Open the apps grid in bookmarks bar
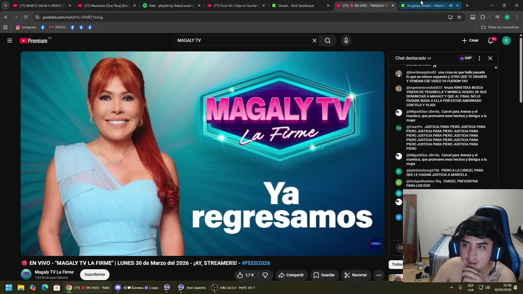Screen dimensions: 523x294 pyautogui.click(x=5, y=27)
